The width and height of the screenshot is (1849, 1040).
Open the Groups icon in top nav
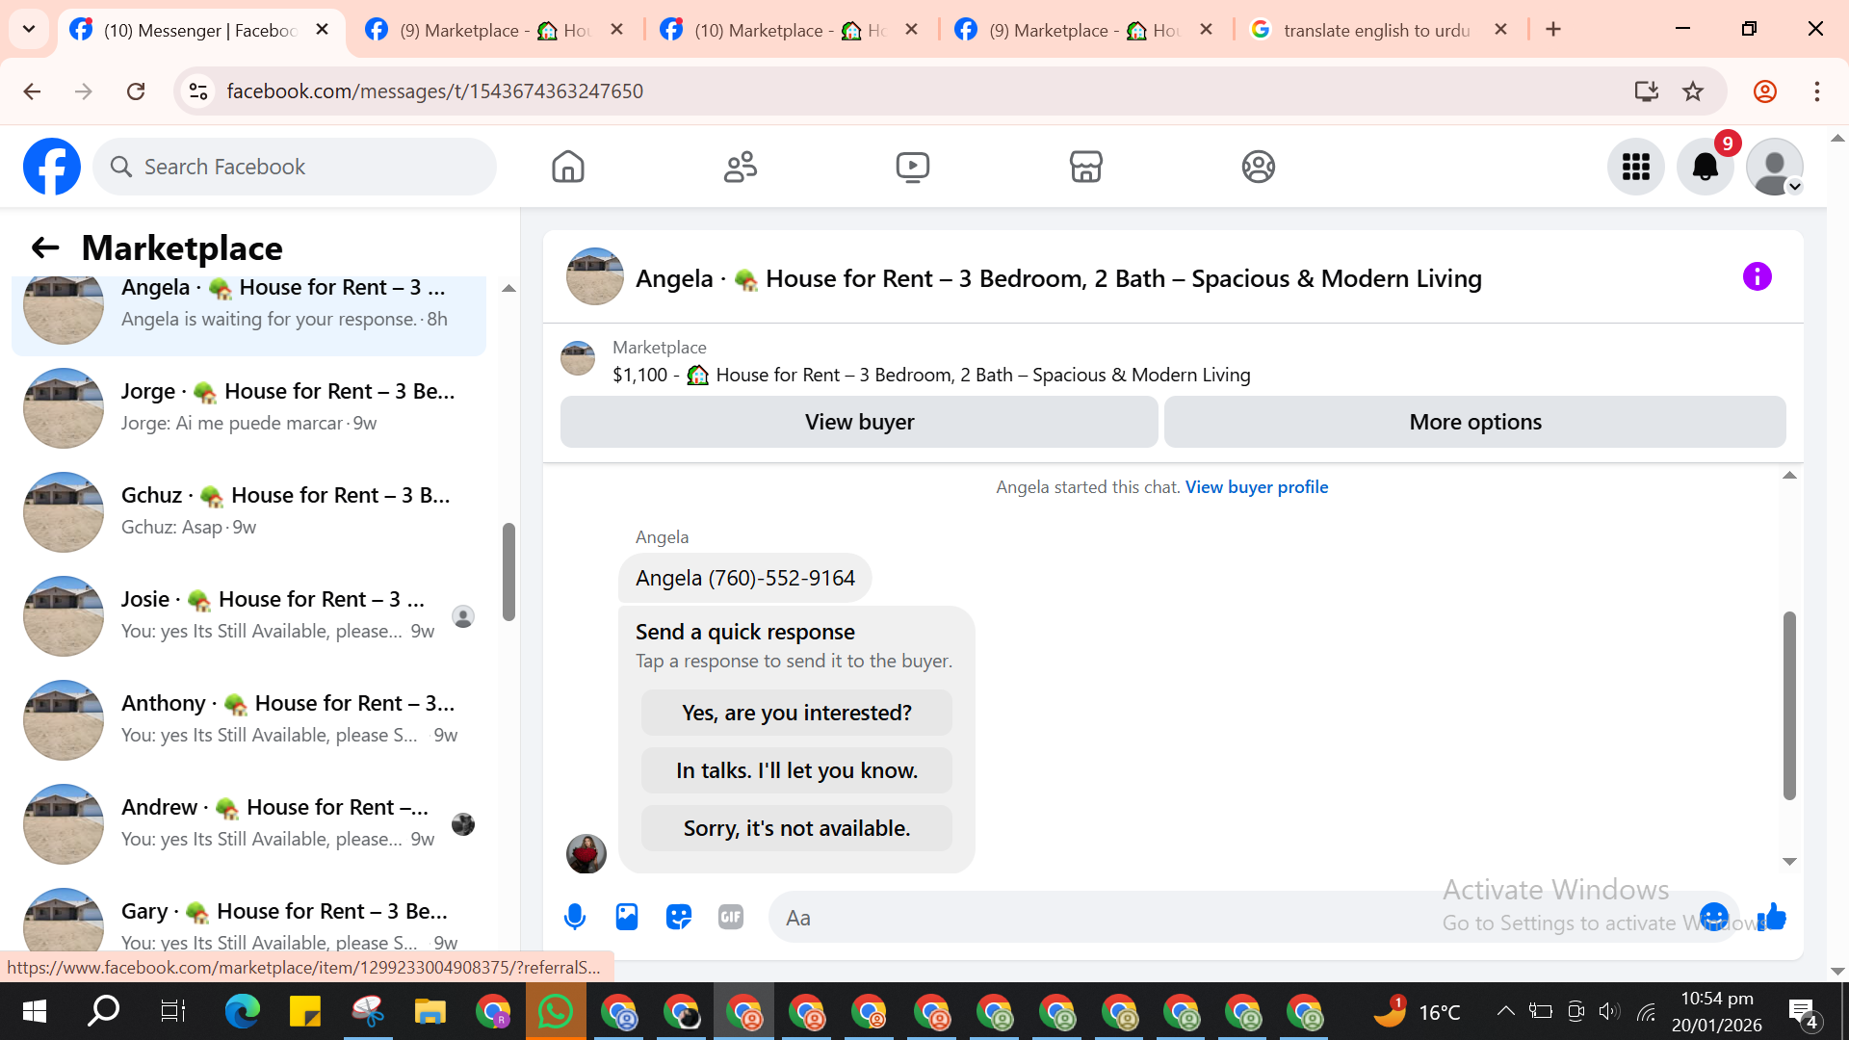pos(1258,167)
